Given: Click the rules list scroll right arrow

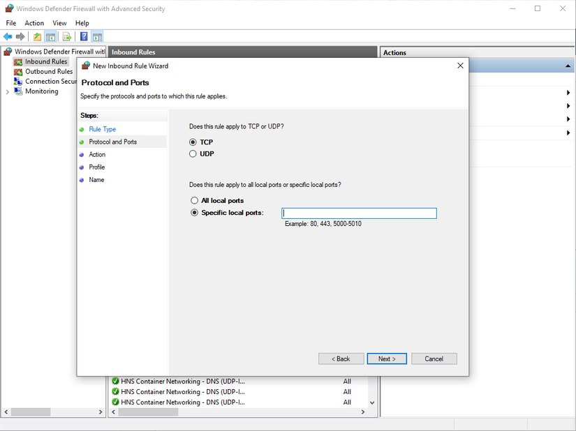Looking at the screenshot, I should pos(363,412).
